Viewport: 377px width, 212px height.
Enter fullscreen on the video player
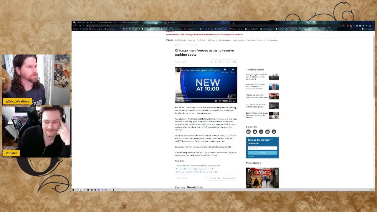tap(234, 101)
